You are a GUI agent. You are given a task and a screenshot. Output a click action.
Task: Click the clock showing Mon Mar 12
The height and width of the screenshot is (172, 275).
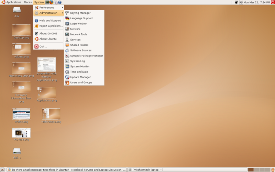click(x=256, y=2)
